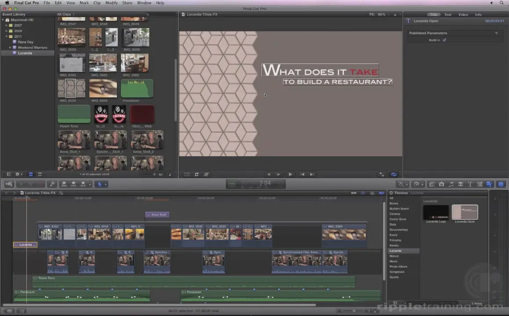Toggle full screen playback icon
Viewport: 509px width, 316px height.
click(382, 174)
